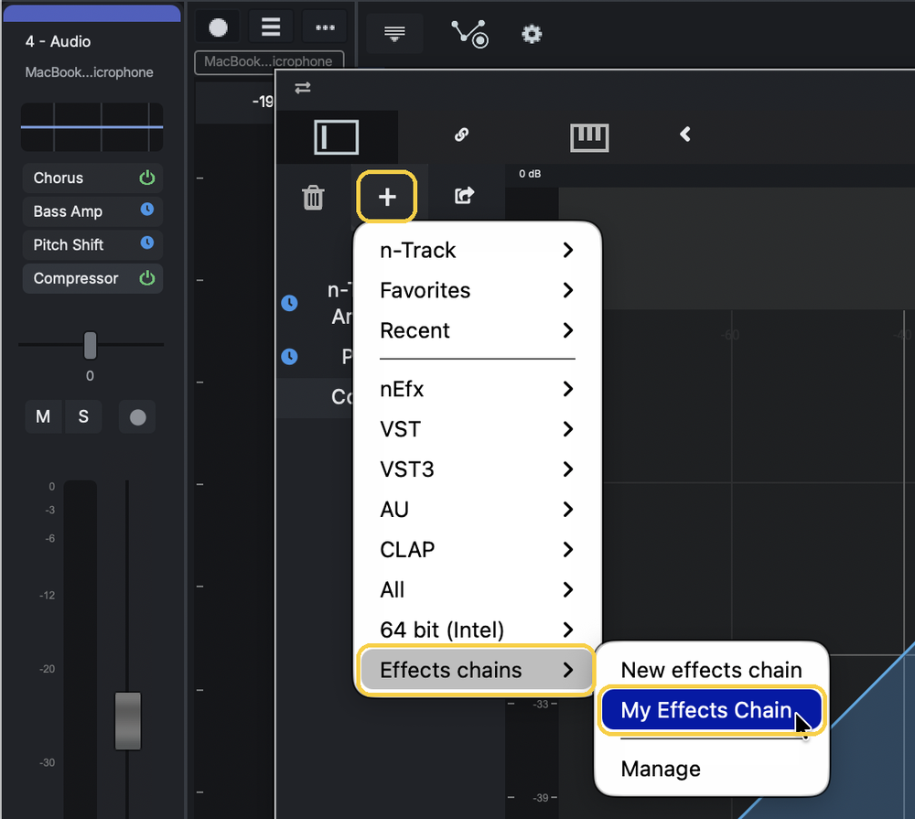Click the share/export effect icon
This screenshot has height=819, width=915.
[x=465, y=196]
